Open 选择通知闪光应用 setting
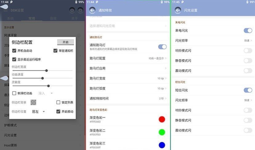Viewport: 255px width, 150px height. click(128, 26)
